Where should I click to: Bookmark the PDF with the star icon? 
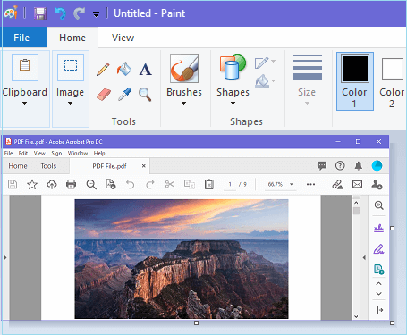[x=32, y=184]
